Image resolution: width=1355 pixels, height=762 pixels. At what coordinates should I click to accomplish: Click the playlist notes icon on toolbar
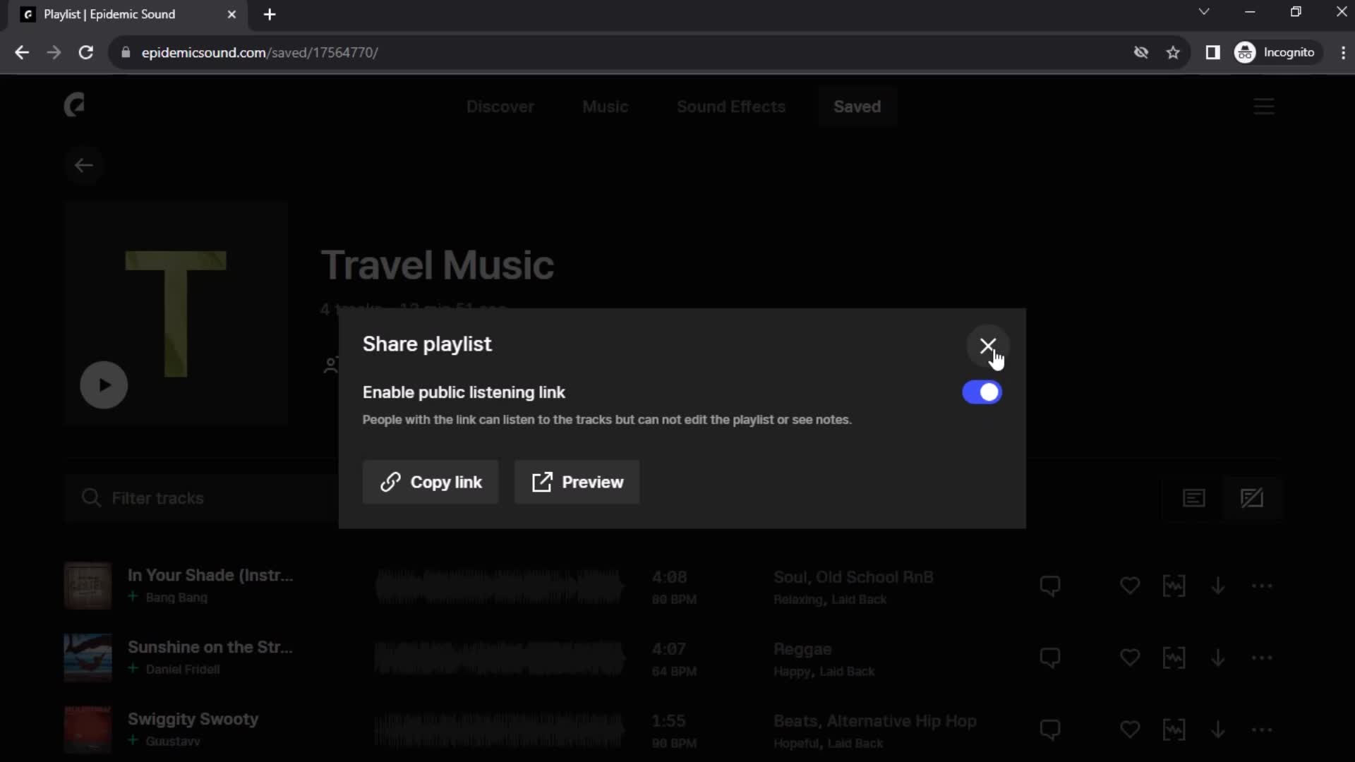[x=1195, y=497]
